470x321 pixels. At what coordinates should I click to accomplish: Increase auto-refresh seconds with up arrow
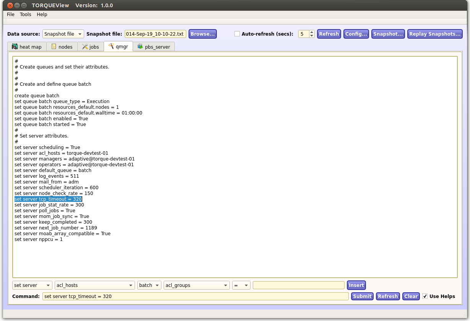pos(312,32)
